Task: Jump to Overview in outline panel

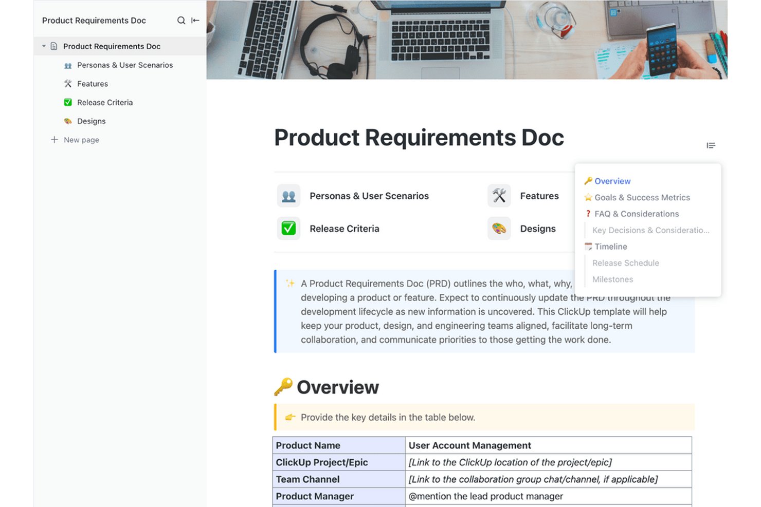Action: (612, 181)
